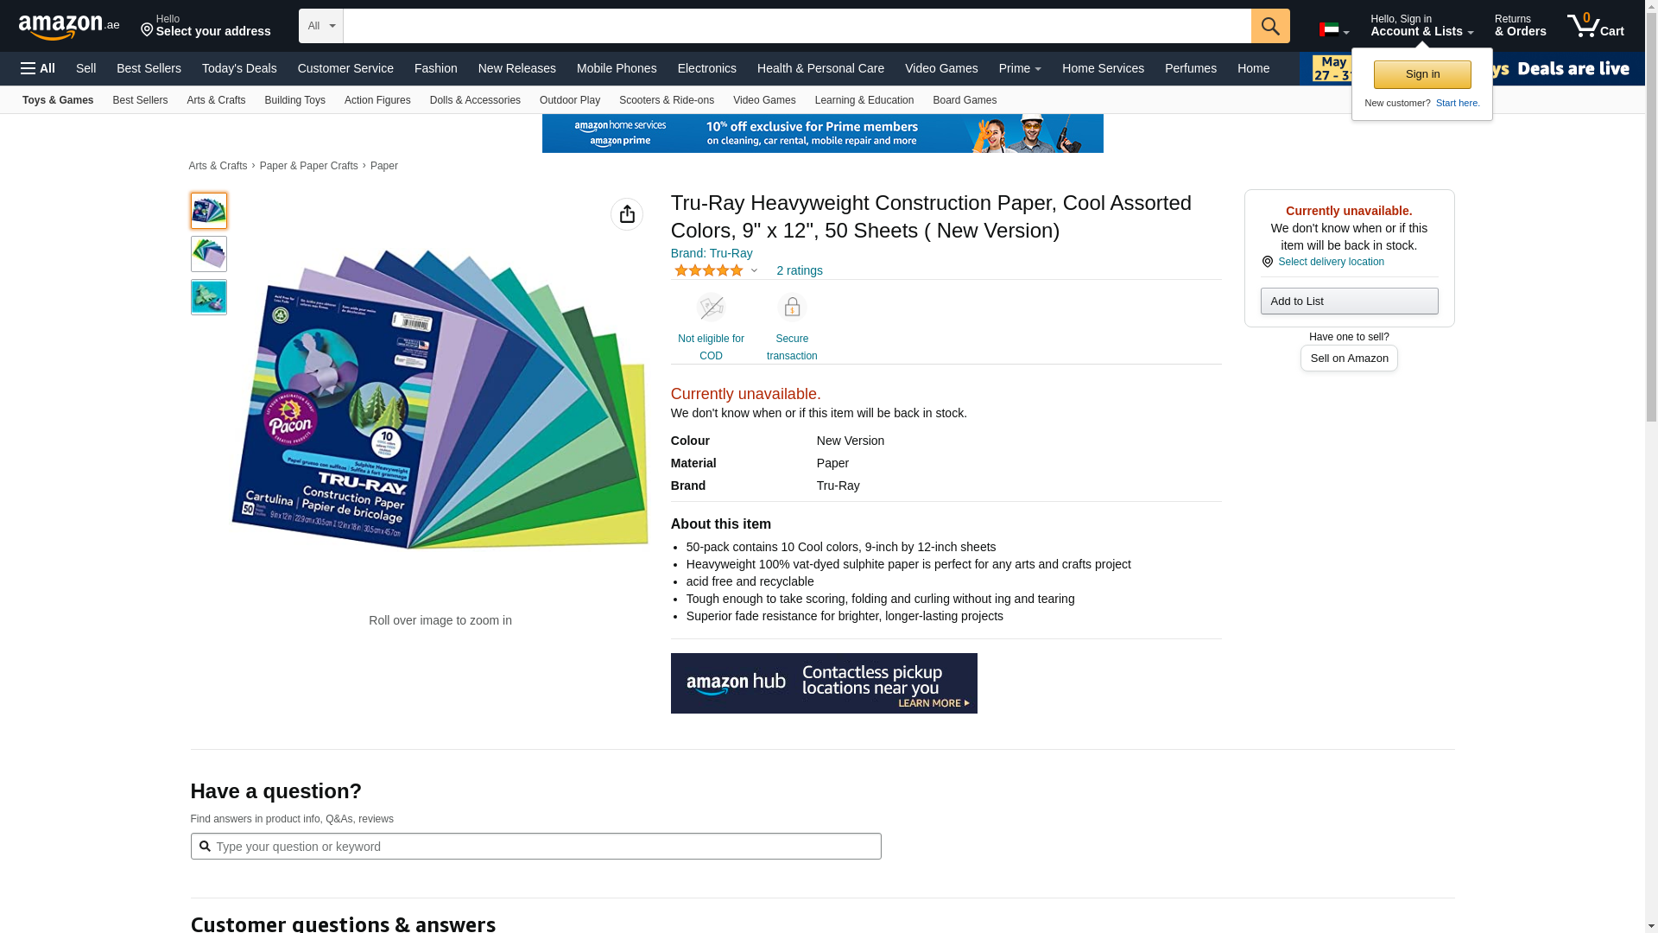Open the Brand: Tru-Ray link
1658x933 pixels.
712,253
